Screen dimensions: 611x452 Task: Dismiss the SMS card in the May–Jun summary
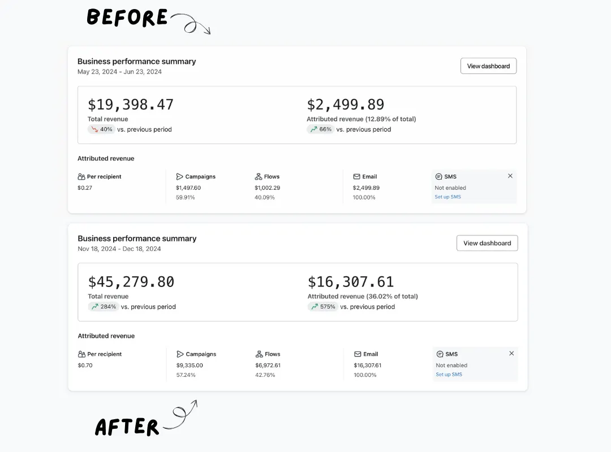510,176
